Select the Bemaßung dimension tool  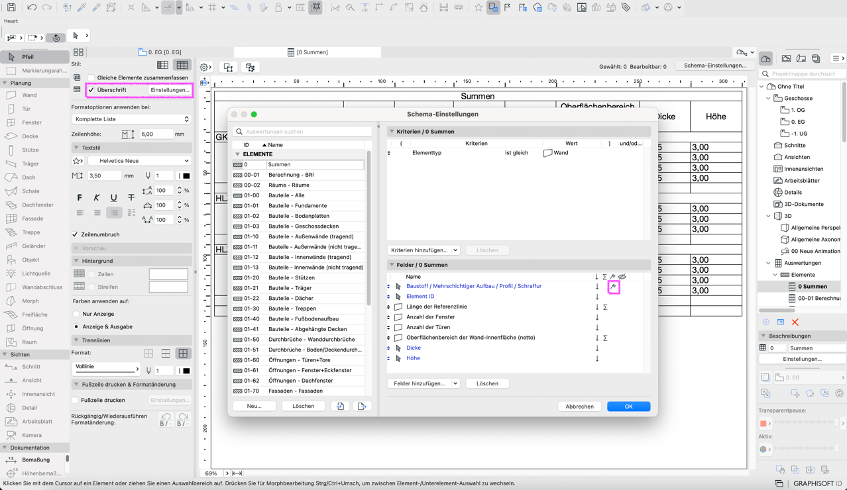click(x=34, y=460)
